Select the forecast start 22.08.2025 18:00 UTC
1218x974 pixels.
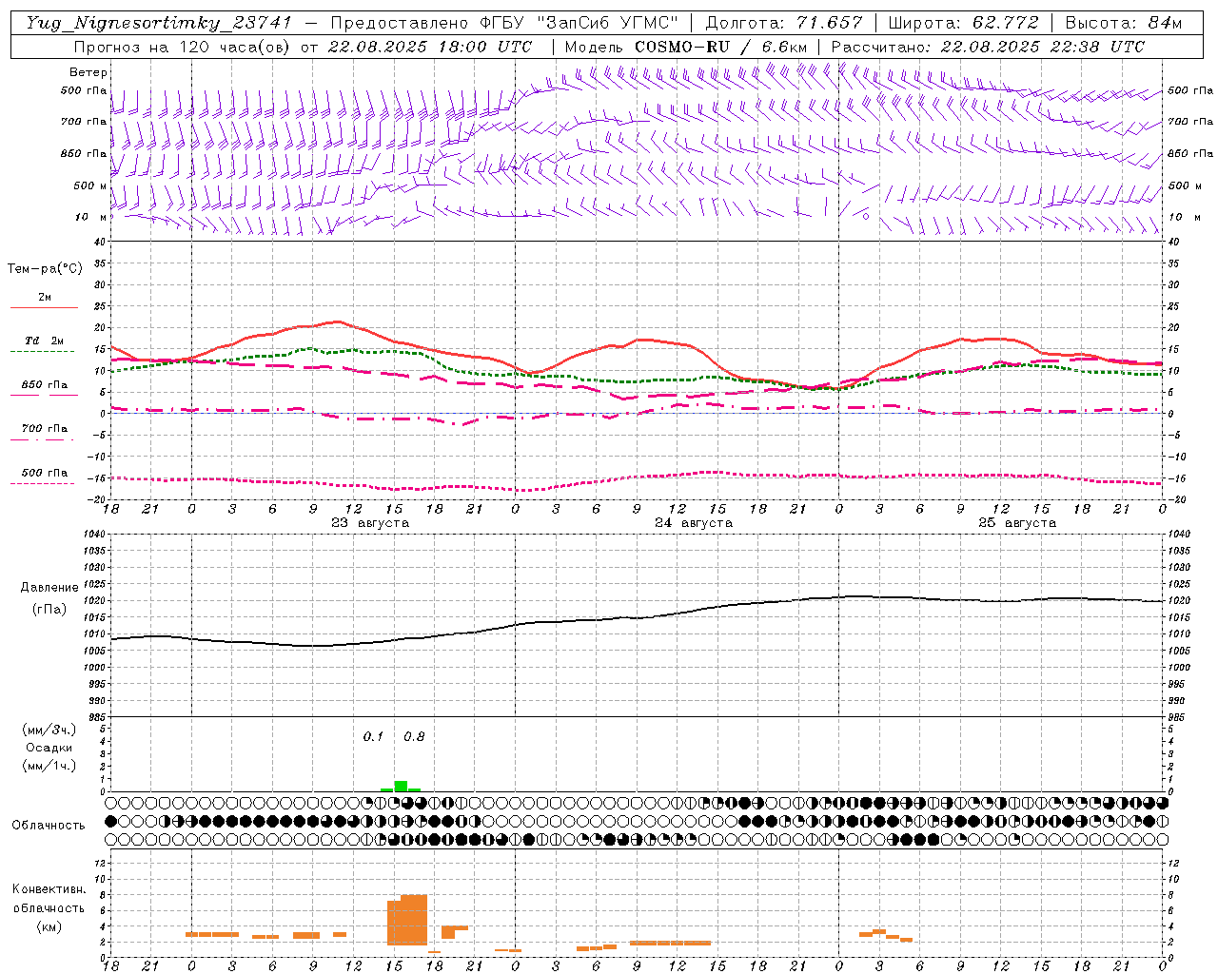430,47
